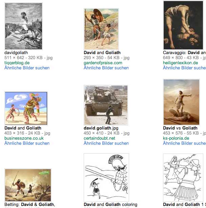Open the Betting David & Goliath thumbnail

coord(28,185)
